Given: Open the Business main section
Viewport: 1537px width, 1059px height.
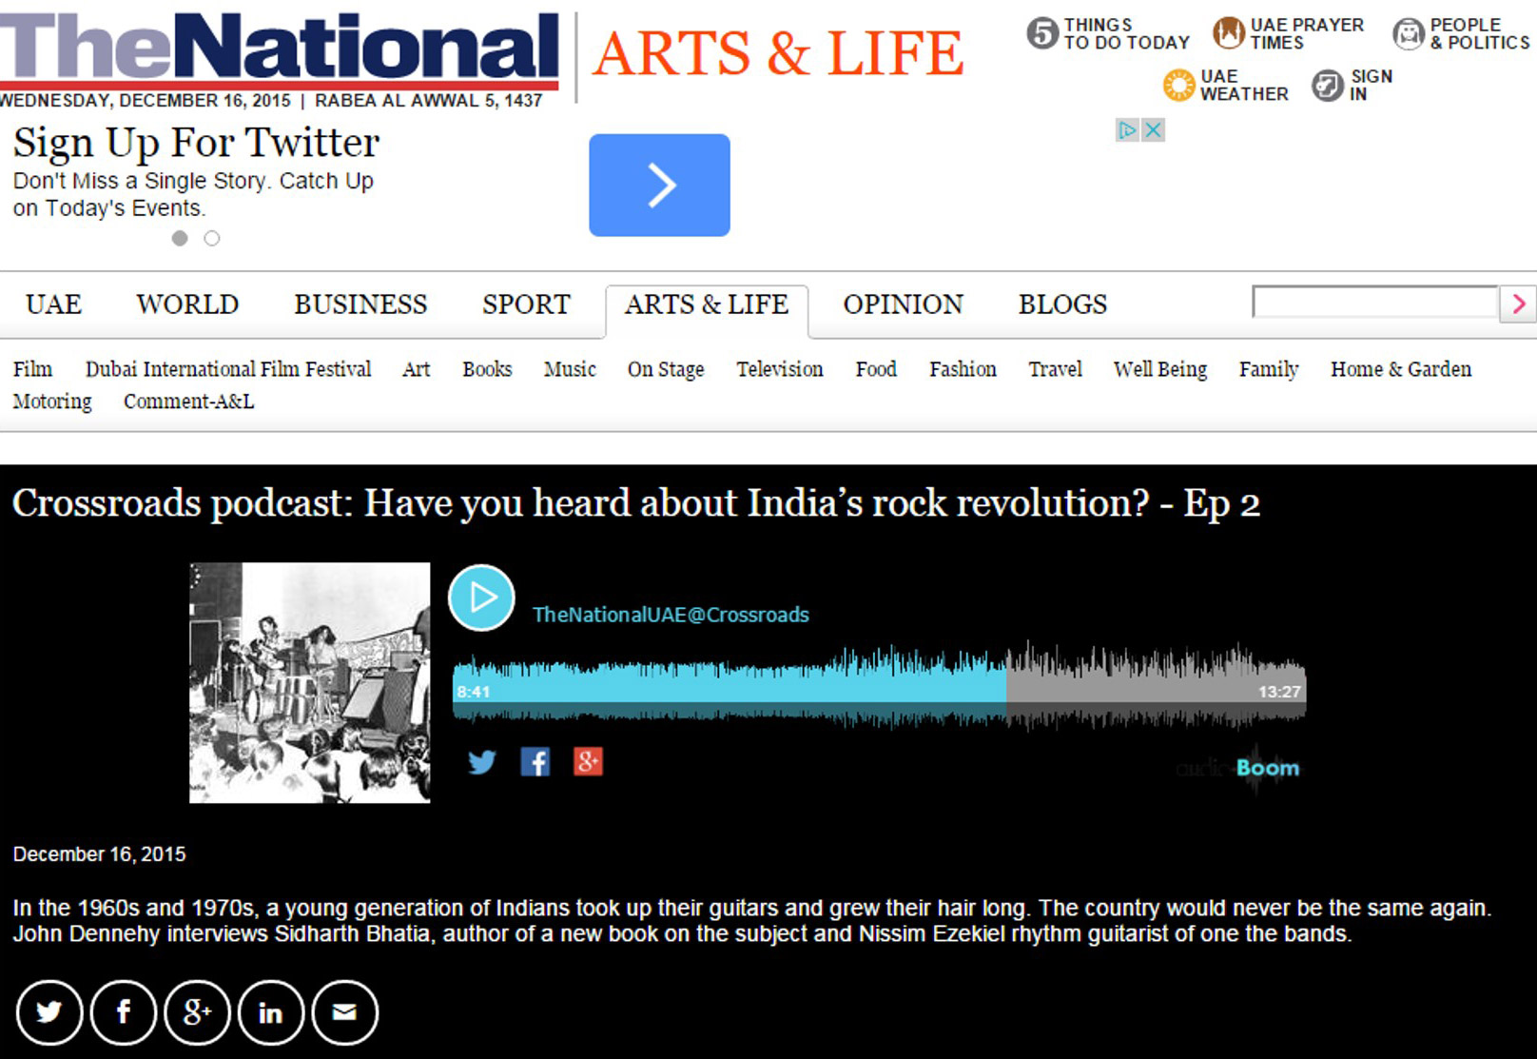Looking at the screenshot, I should tap(360, 304).
